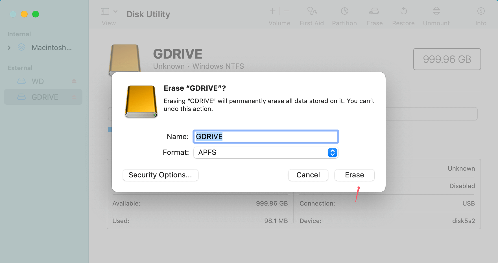Eject the GDRIVE external drive
498x263 pixels.
tap(74, 97)
